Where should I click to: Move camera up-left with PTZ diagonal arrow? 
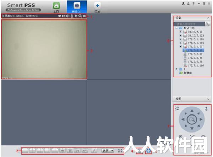point(186,113)
